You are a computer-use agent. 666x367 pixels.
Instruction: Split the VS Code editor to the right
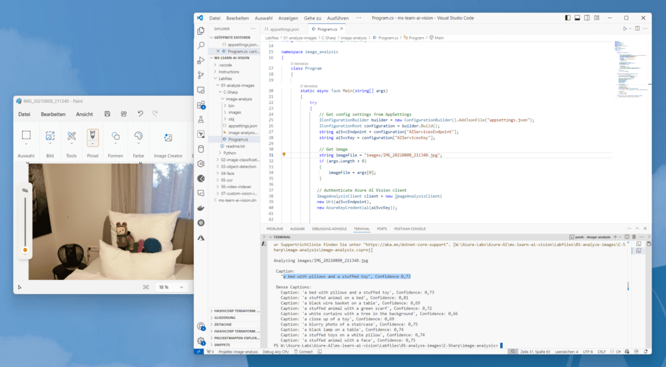tap(637, 29)
